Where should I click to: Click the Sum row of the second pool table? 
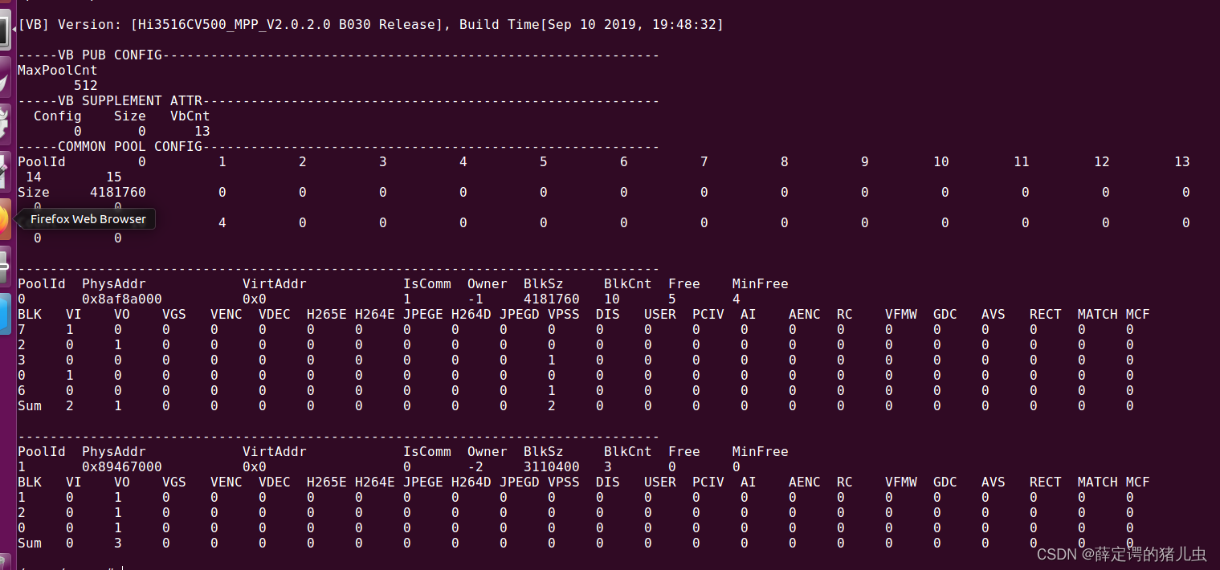pyautogui.click(x=30, y=543)
